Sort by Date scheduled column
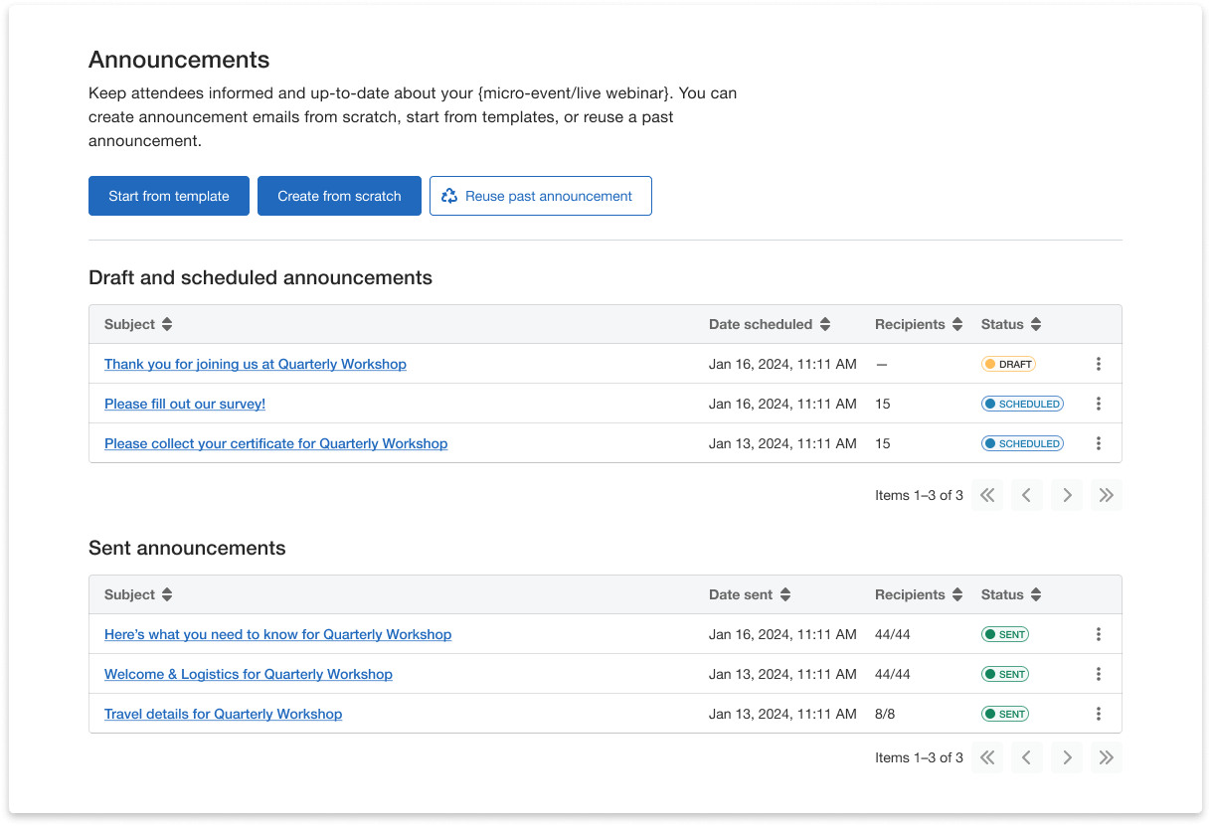This screenshot has width=1211, height=826. [824, 324]
